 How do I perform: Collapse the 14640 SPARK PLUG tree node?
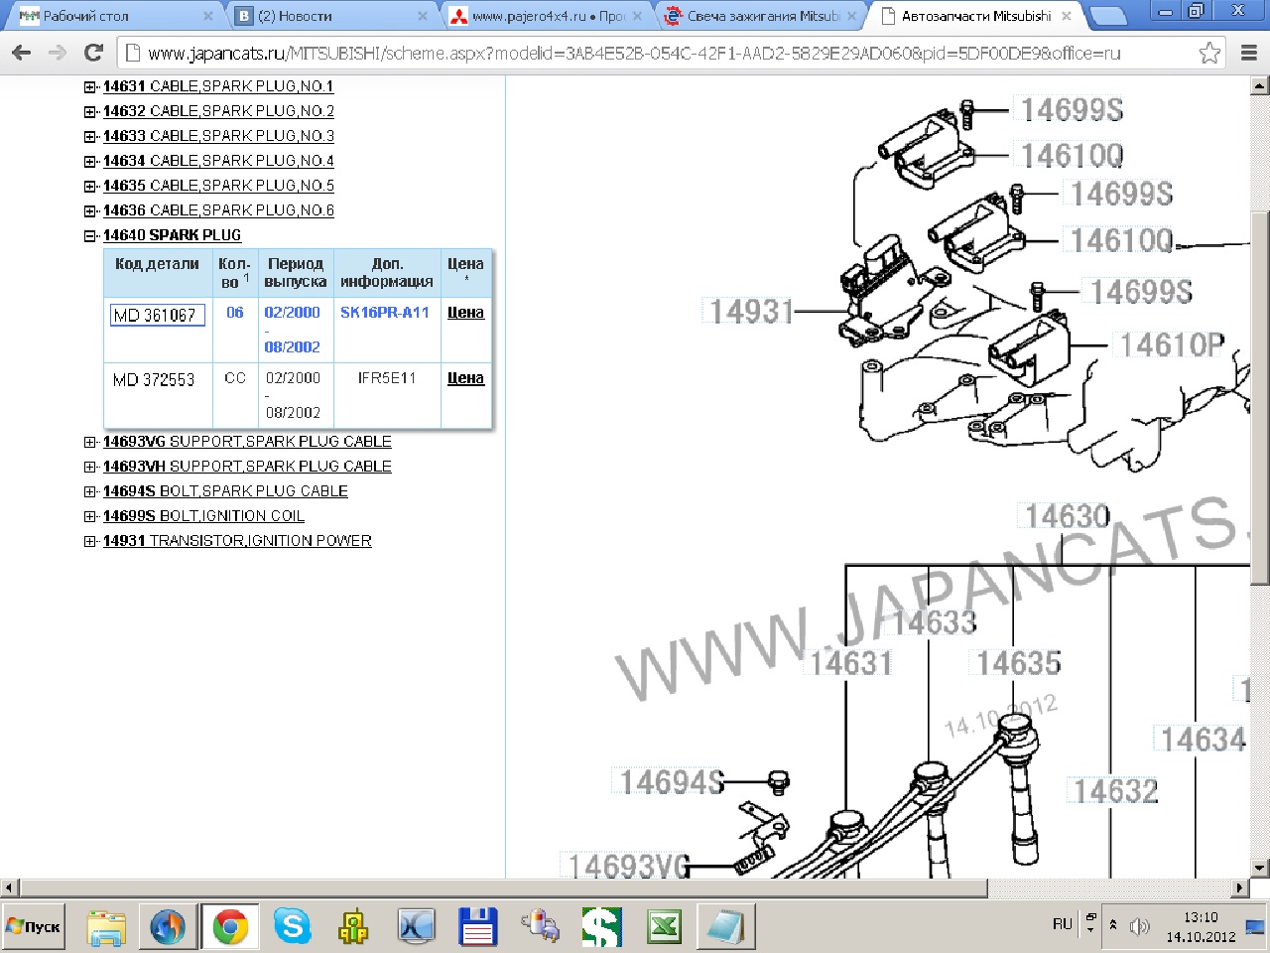point(90,236)
